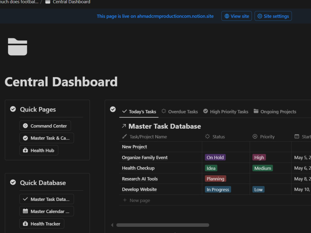Click empty Status cell for New Project
Image resolution: width=311 pixels, height=233 pixels.
(x=226, y=147)
